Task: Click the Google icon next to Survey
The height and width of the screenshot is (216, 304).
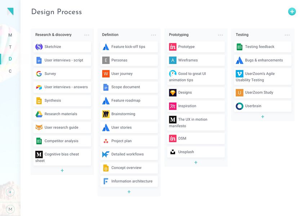Action: point(39,73)
